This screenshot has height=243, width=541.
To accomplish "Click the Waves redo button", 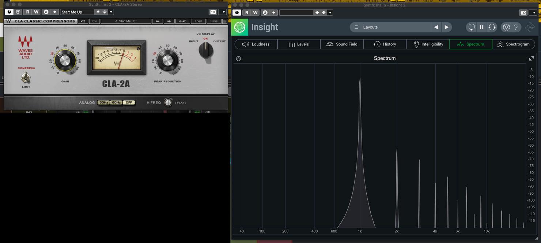I will (x=94, y=21).
